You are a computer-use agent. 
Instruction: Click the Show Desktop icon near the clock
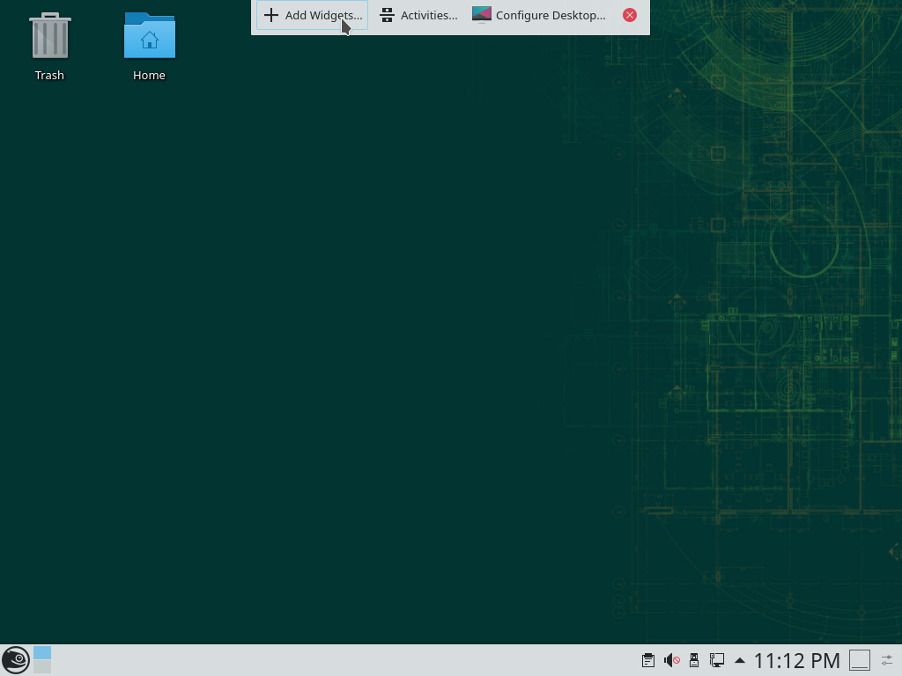[x=860, y=659]
